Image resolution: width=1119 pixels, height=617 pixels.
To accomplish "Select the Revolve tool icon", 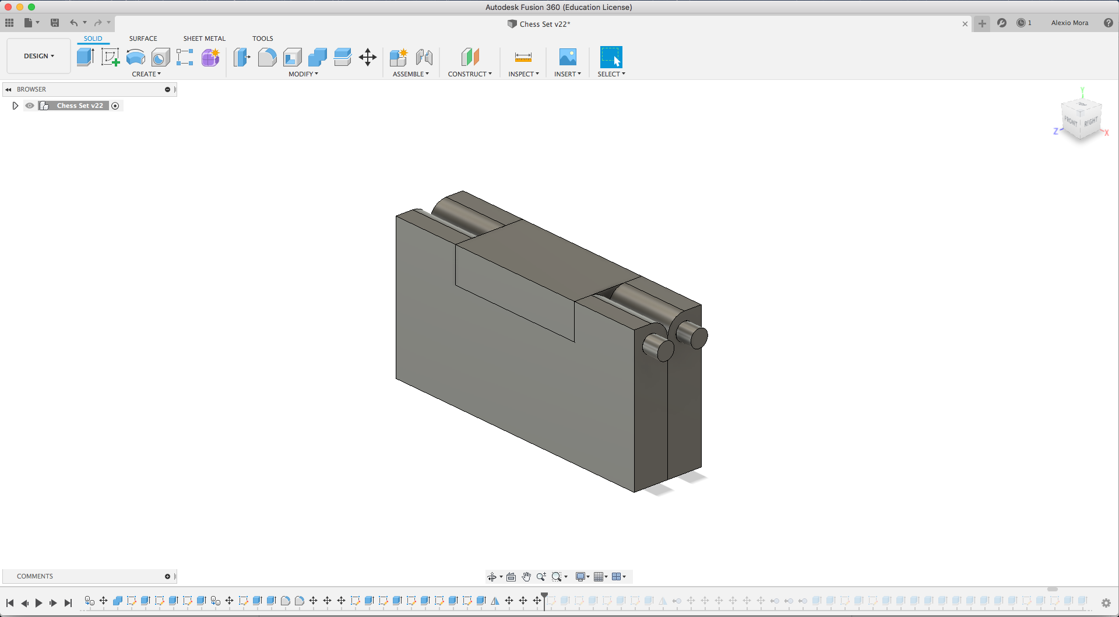I will coord(135,57).
